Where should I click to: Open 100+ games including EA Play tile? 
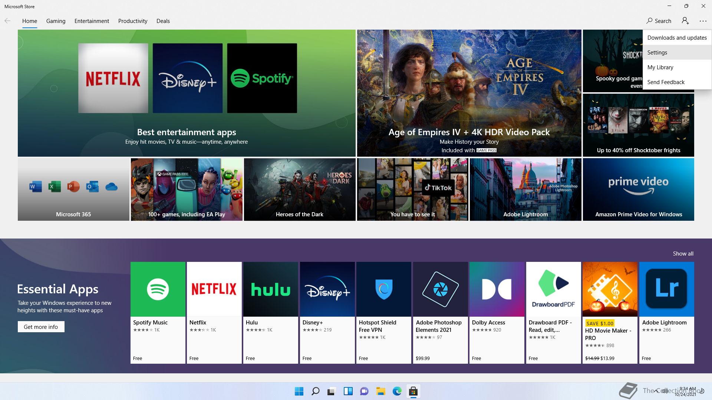[x=187, y=190]
